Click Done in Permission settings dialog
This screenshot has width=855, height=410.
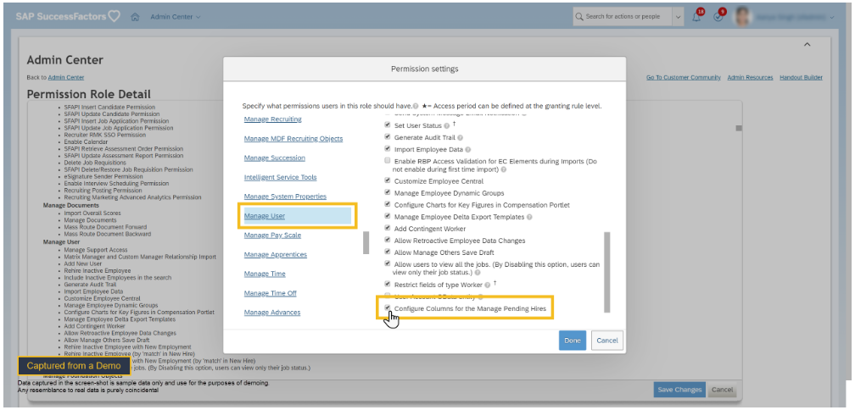tap(573, 341)
